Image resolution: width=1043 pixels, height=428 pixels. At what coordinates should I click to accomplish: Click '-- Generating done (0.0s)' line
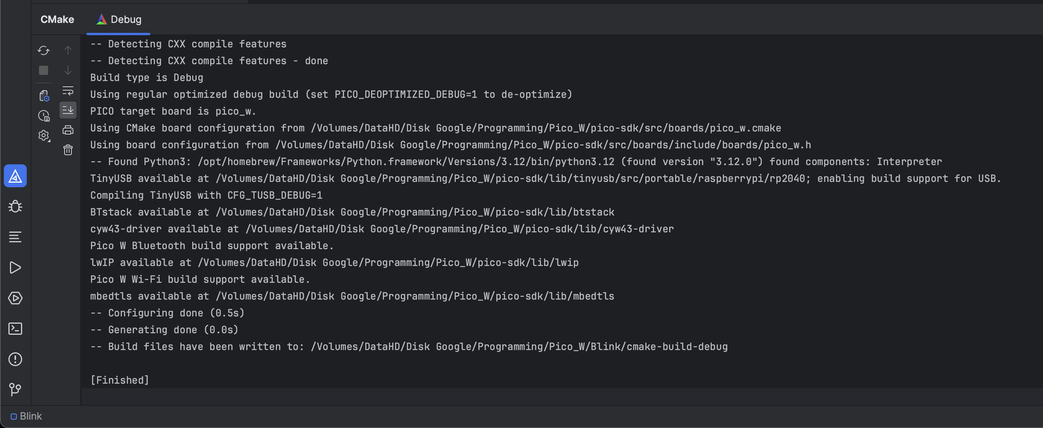(164, 330)
